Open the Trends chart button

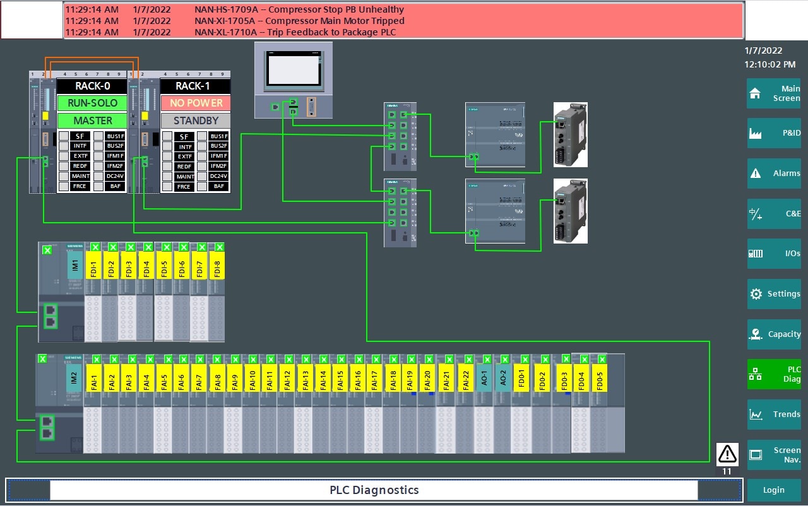[774, 415]
